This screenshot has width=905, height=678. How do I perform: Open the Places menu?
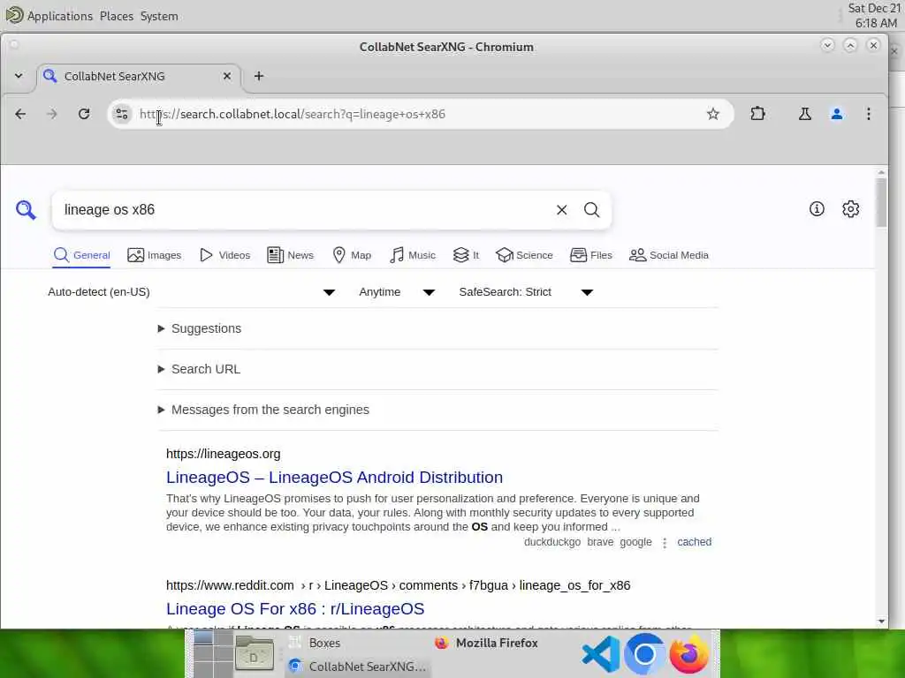116,16
